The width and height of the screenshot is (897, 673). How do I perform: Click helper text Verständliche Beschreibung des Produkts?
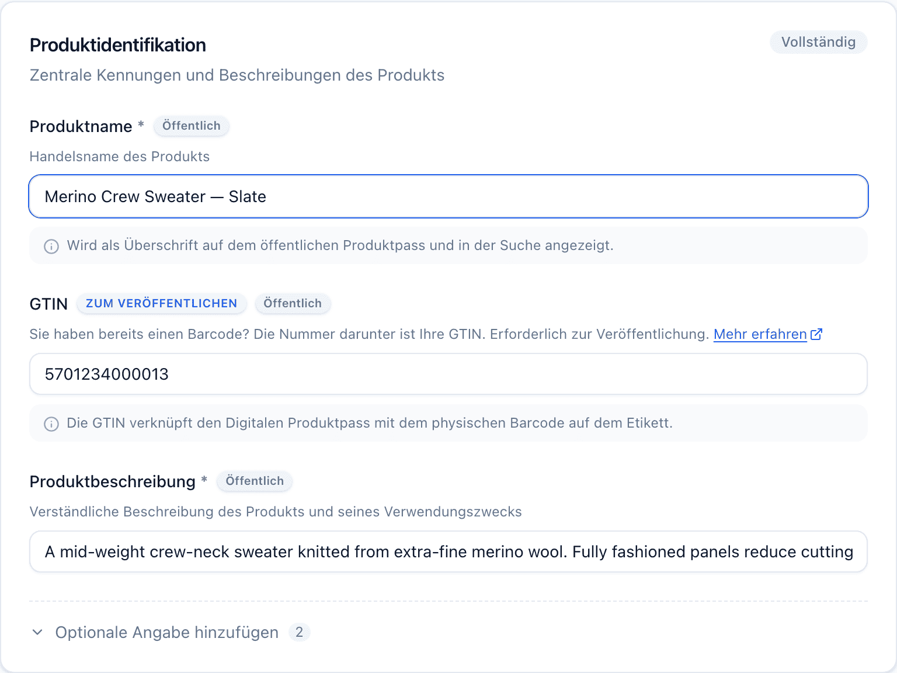point(276,512)
